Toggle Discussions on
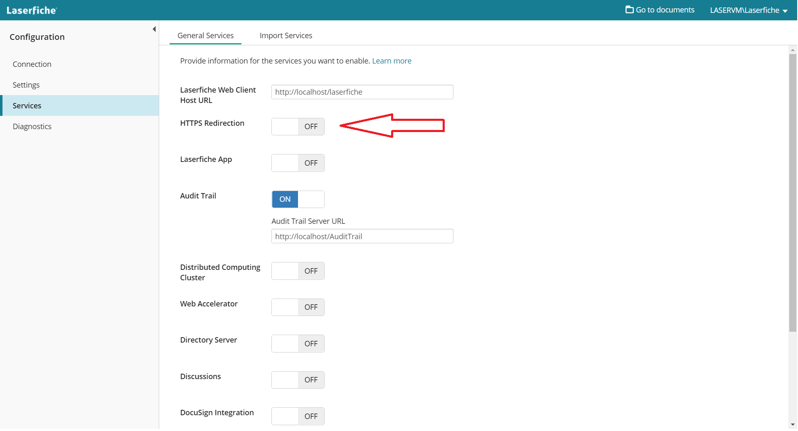This screenshot has width=798, height=431. coord(298,380)
